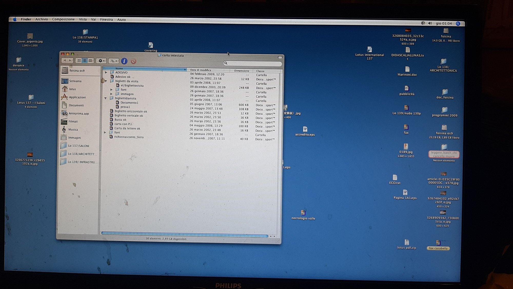The image size is (513, 289).
Task: Open the Applicazioni sidebar shortcut
Action: pos(77,97)
